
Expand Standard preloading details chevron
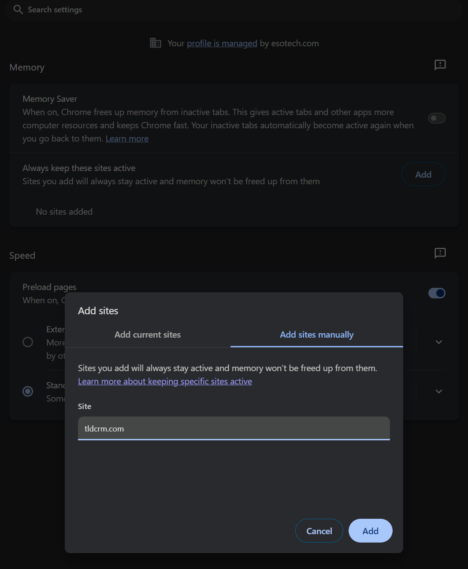click(439, 391)
